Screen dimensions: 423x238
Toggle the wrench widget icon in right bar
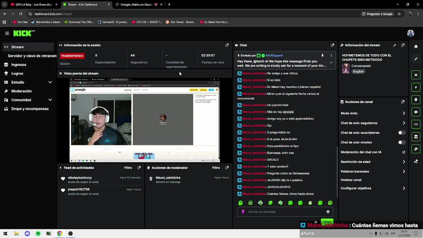(416, 149)
